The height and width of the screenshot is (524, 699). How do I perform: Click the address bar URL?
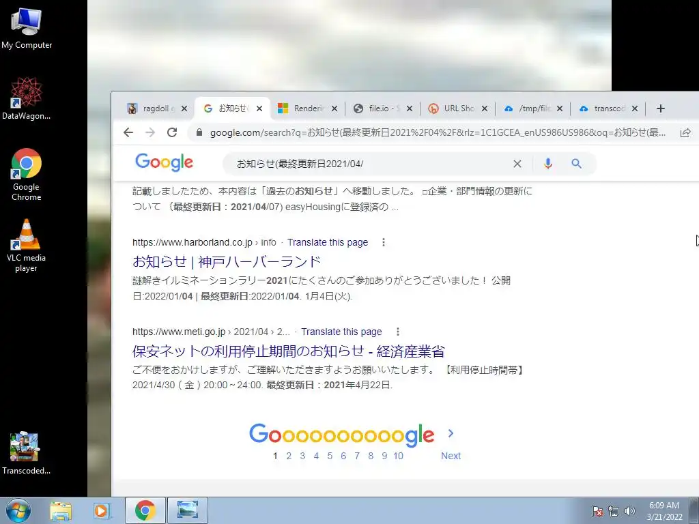pos(438,132)
